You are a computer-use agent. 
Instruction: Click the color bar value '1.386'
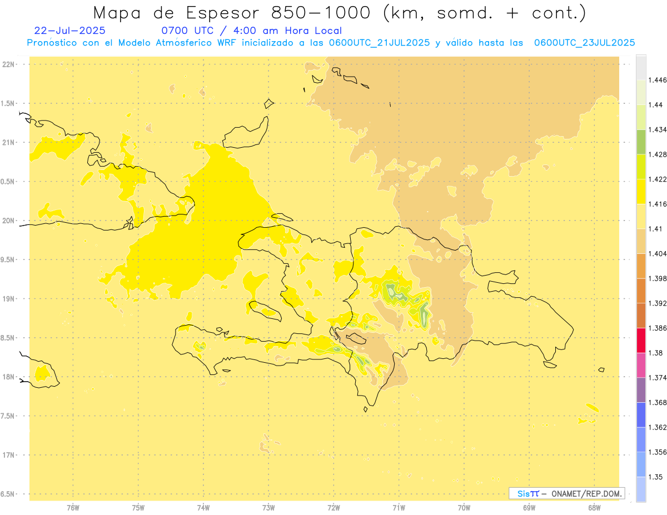(658, 328)
